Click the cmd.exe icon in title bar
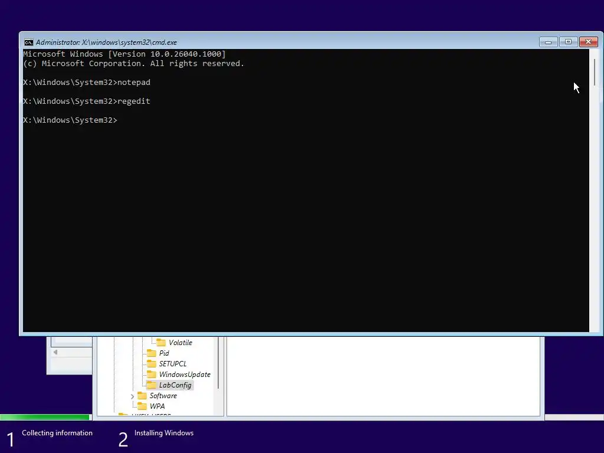 [x=29, y=42]
